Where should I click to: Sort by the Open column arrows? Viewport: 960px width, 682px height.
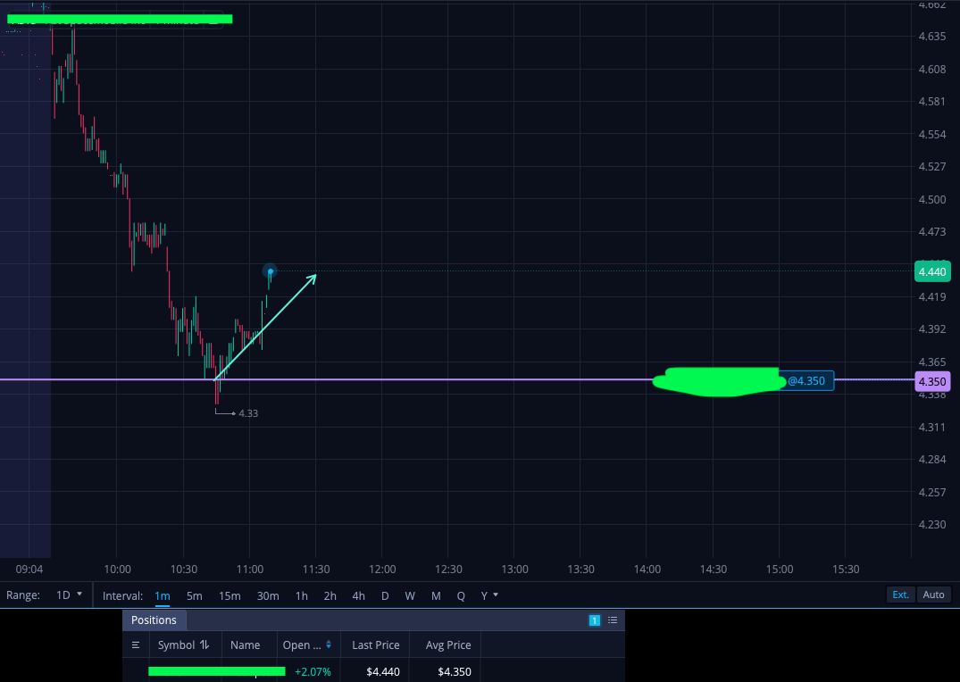pos(328,645)
